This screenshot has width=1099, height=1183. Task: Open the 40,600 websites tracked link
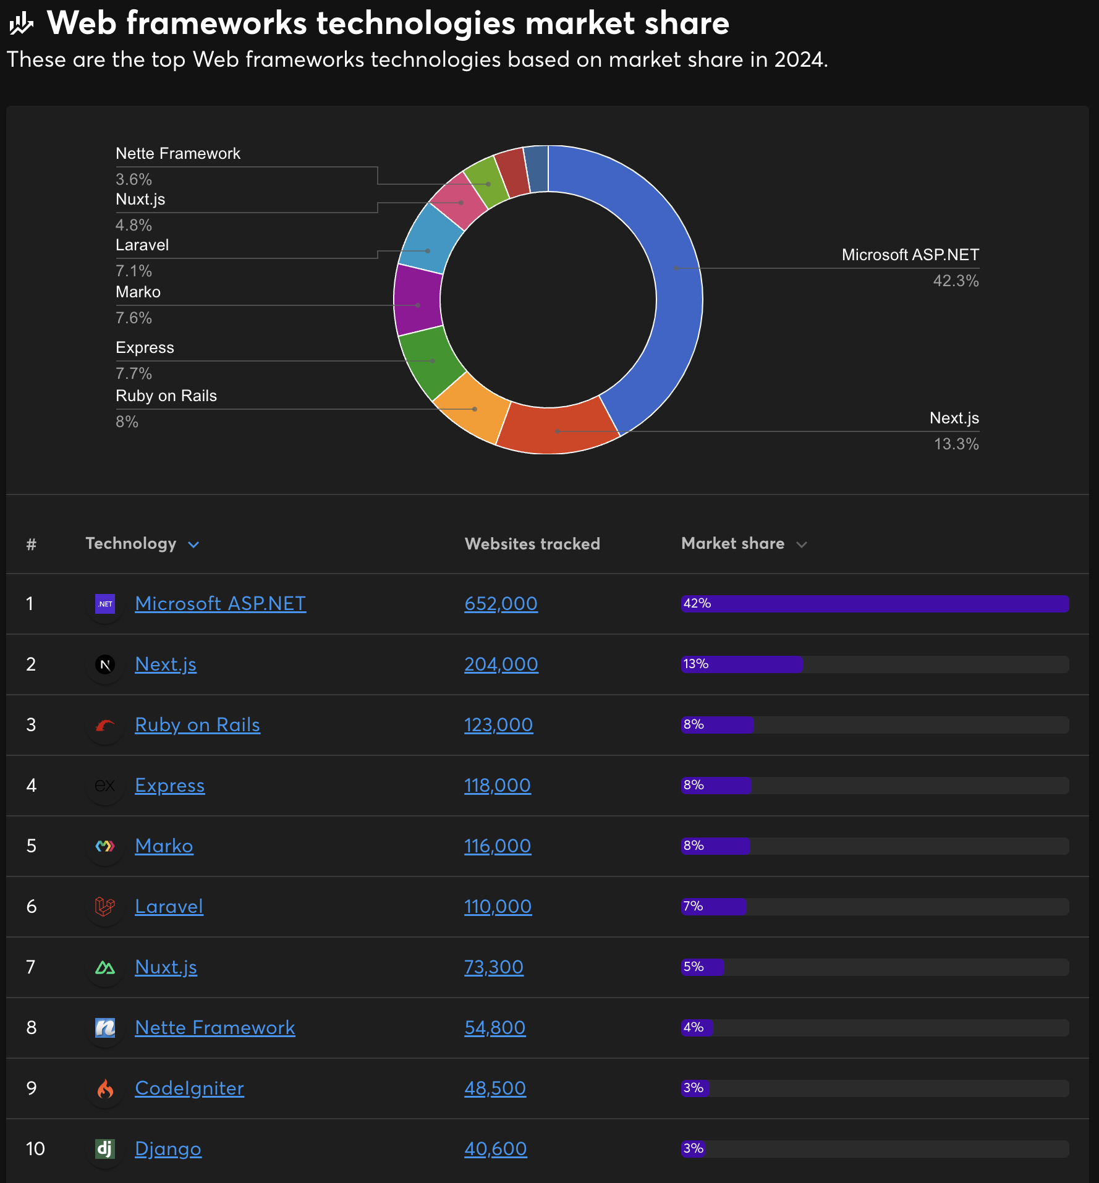pyautogui.click(x=496, y=1149)
